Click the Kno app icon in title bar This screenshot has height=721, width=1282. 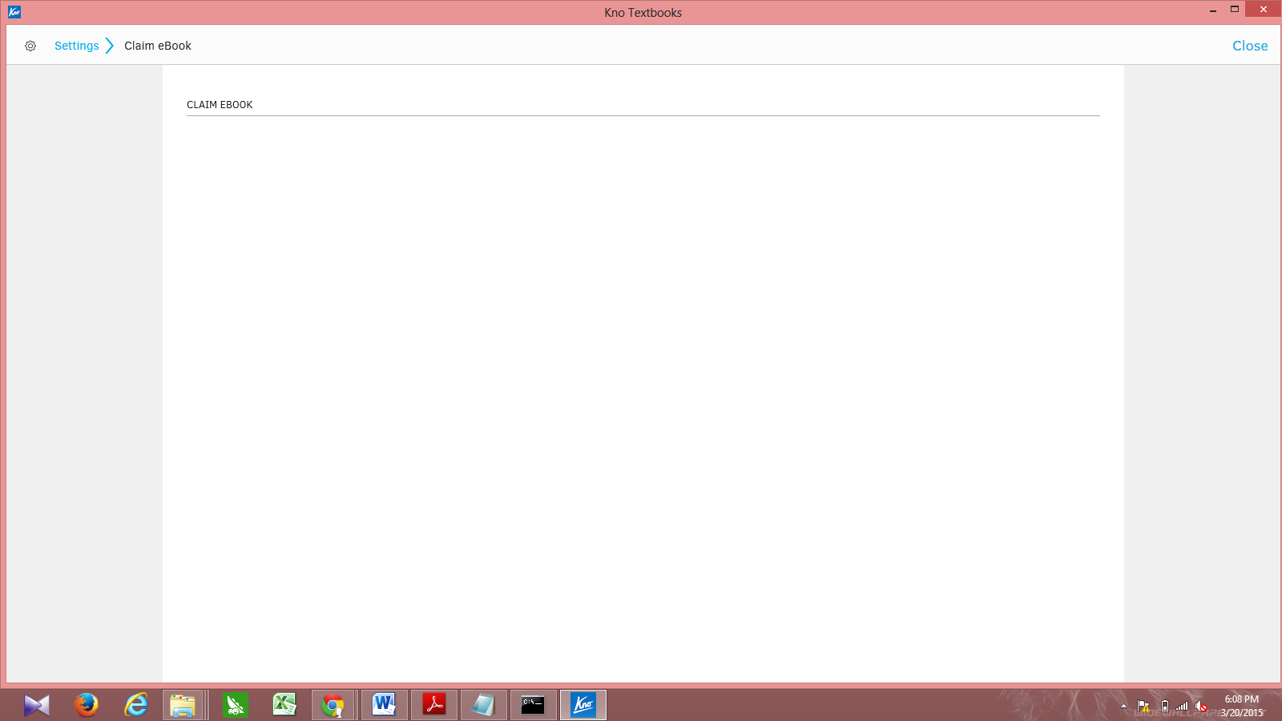click(x=14, y=12)
